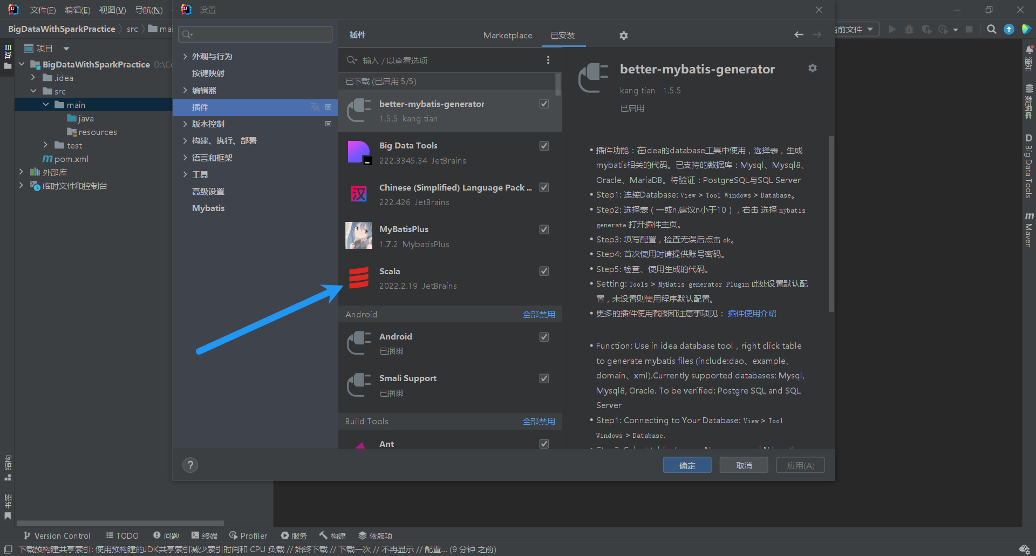Screen dimensions: 1036x556
Task: Open the Terminal (终端) tool window
Action: [204, 535]
